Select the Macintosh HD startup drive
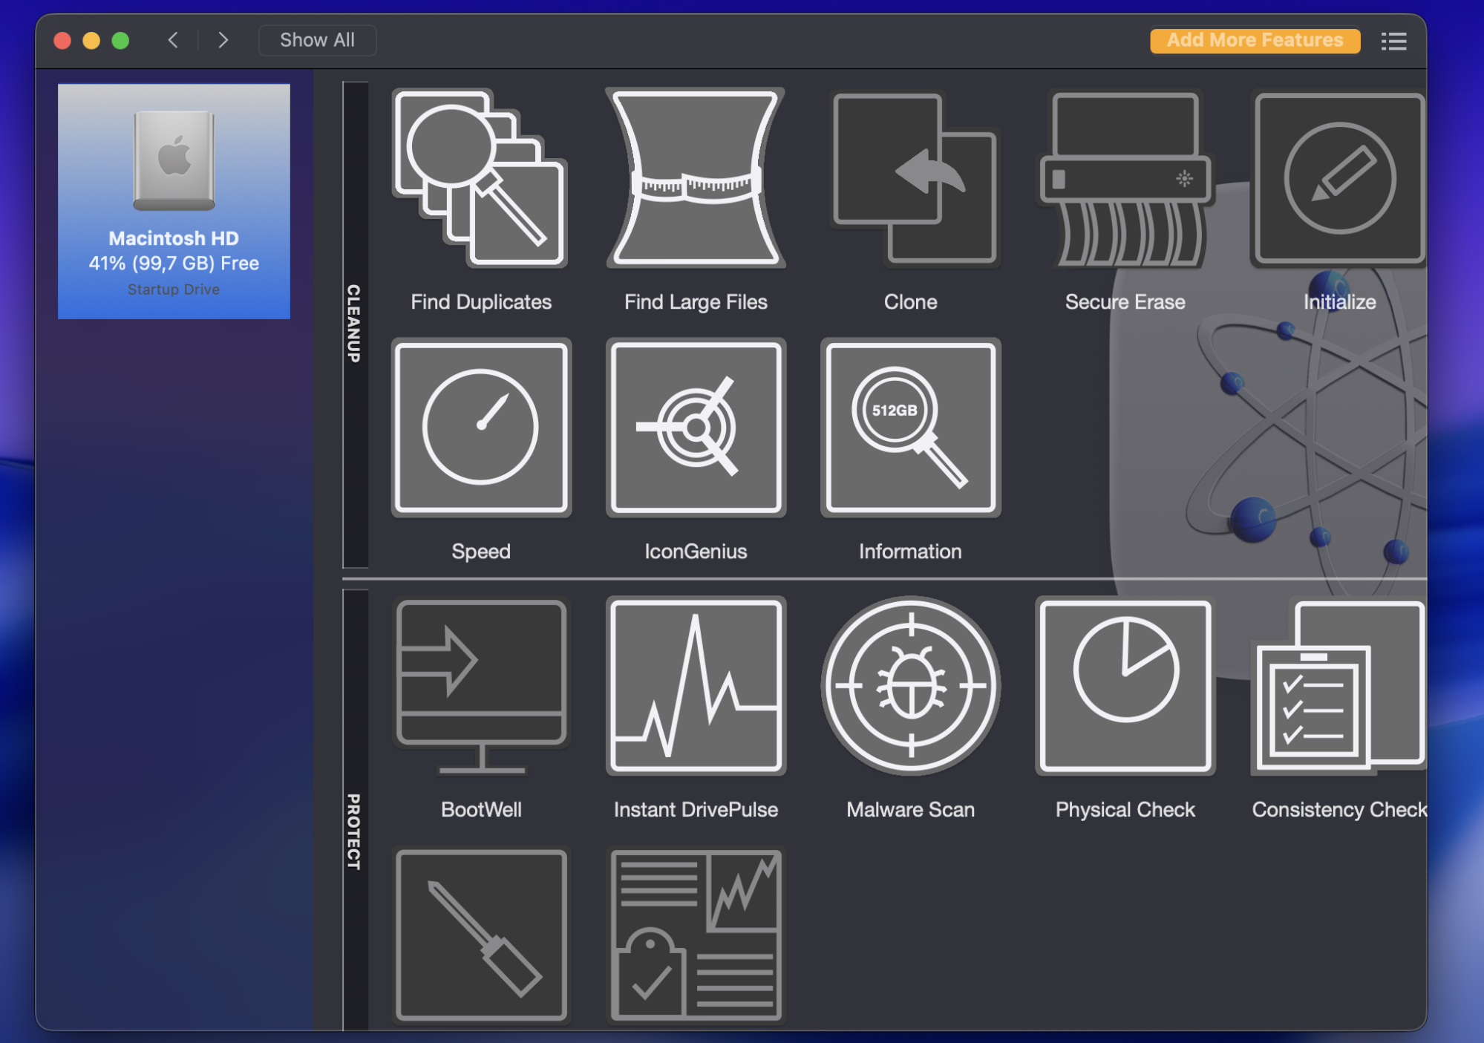Screen dimensions: 1484x1043 point(174,201)
